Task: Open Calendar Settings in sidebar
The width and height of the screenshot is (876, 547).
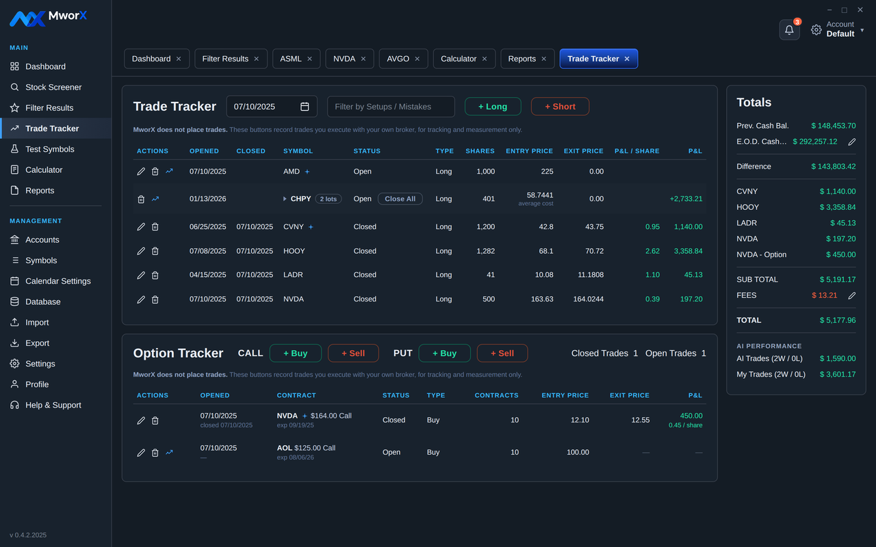Action: 55,281
